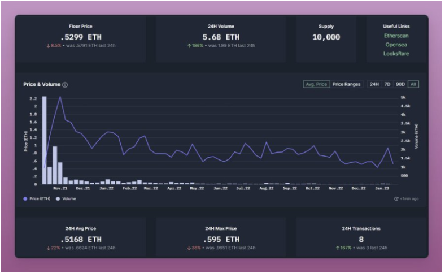Click the 24H Transactions value 8
This screenshot has width=445, height=273.
pyautogui.click(x=361, y=240)
